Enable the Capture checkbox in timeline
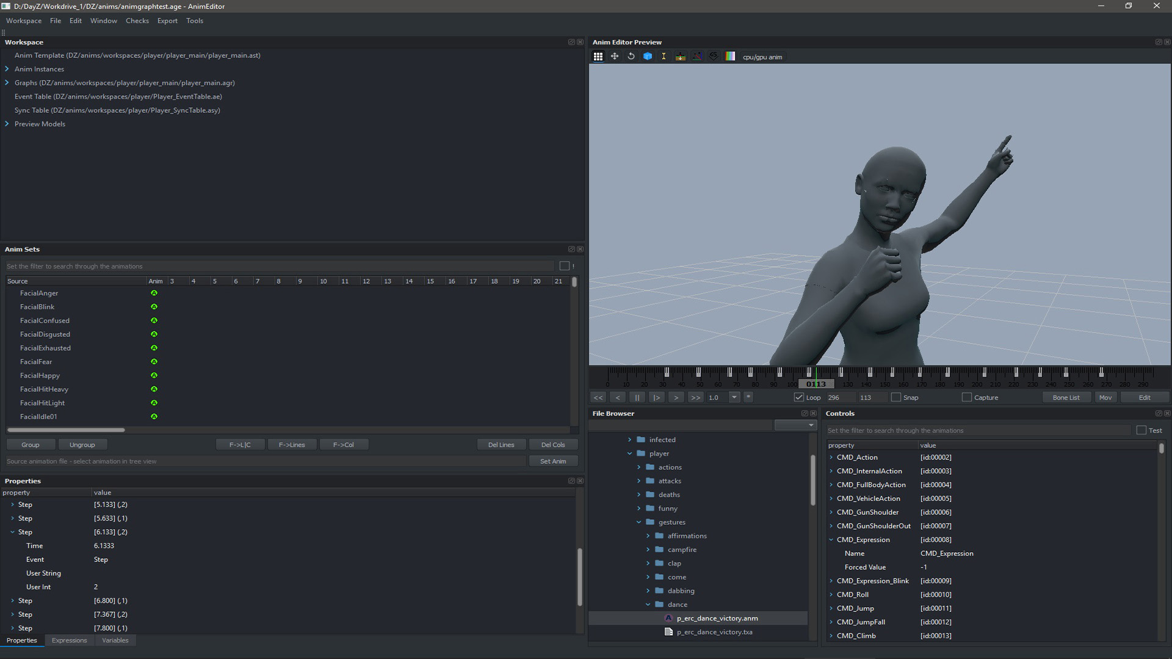The width and height of the screenshot is (1172, 659). coord(966,397)
